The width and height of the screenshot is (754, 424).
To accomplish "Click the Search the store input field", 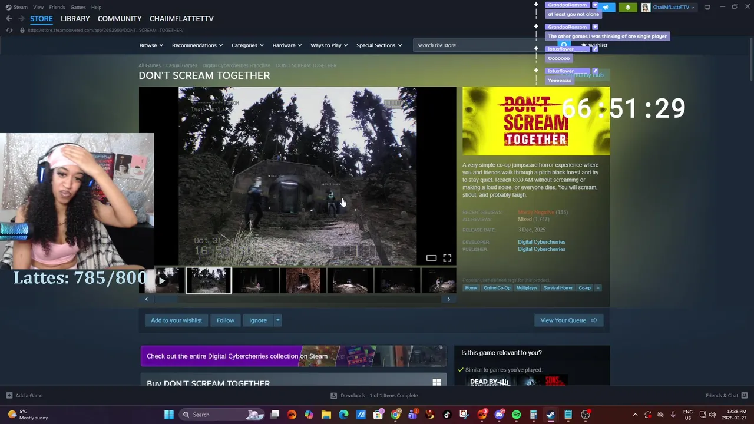I will coord(486,45).
